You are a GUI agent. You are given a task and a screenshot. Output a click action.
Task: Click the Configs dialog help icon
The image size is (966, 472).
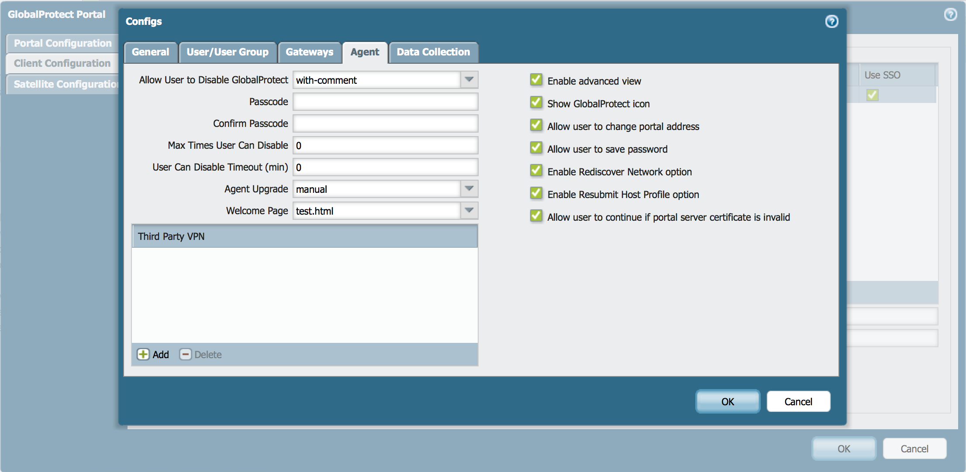[831, 21]
